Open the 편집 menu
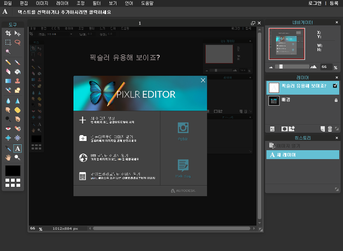 point(24,3)
